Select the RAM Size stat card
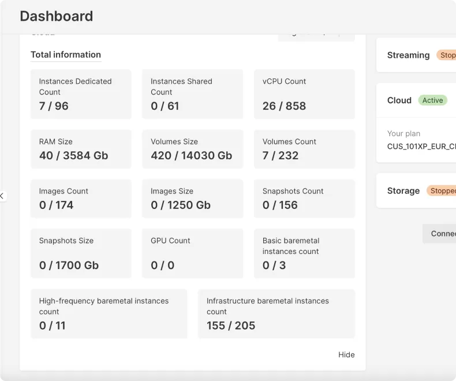This screenshot has width=456, height=381. [x=81, y=149]
